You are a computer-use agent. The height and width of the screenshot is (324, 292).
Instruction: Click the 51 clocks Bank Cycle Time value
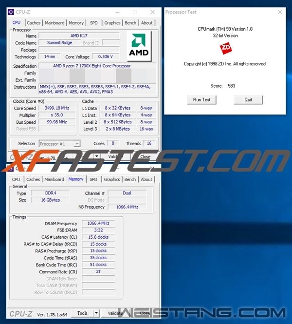click(x=98, y=265)
